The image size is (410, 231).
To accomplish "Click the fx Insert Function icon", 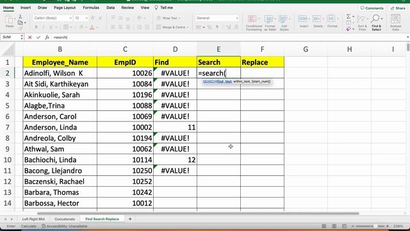I will point(47,37).
